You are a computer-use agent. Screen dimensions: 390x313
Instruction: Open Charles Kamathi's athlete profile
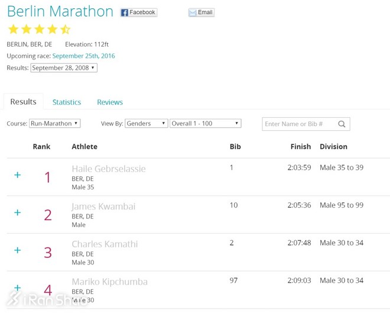pos(105,244)
